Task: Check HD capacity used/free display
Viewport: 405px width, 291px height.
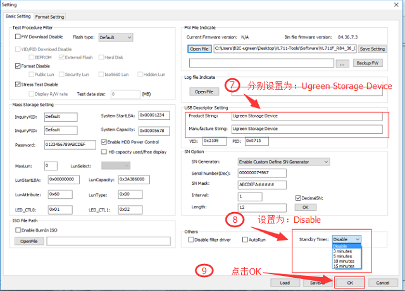Action: tap(104, 152)
